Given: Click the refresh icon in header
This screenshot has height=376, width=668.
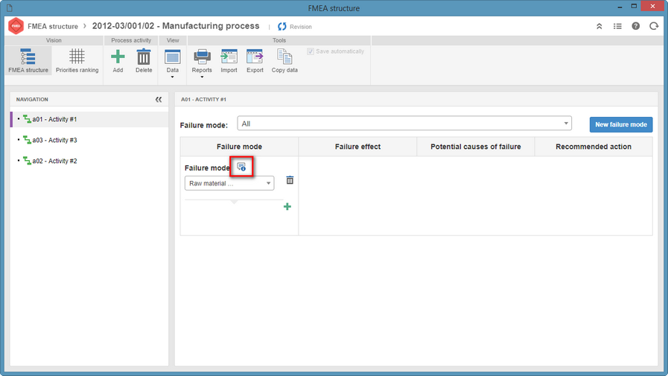Looking at the screenshot, I should click(654, 26).
